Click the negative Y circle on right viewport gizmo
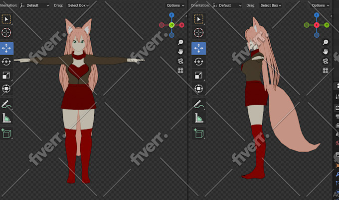Image resolution: width=339 pixels, height=200 pixels. [307, 25]
